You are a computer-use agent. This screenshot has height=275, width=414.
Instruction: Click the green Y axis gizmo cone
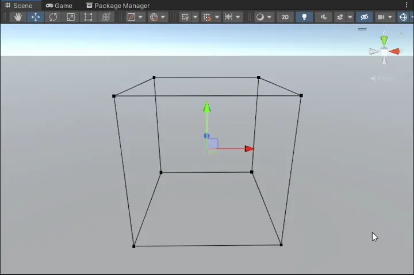coord(384,41)
